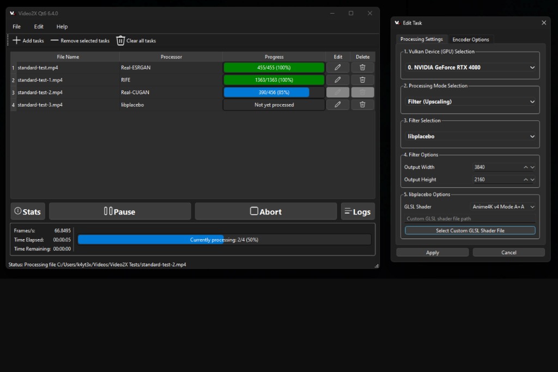The height and width of the screenshot is (372, 558).
Task: Click the Remove selected tasks icon
Action: [x=54, y=40]
